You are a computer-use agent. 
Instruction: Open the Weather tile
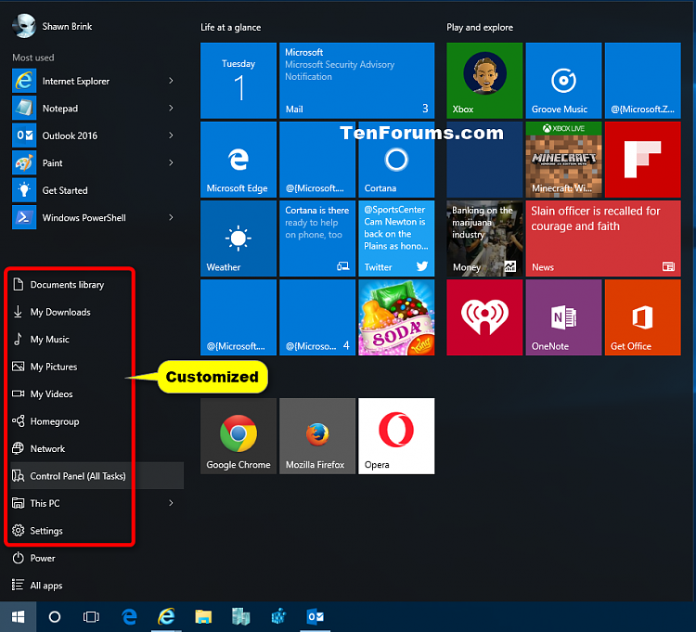point(238,239)
